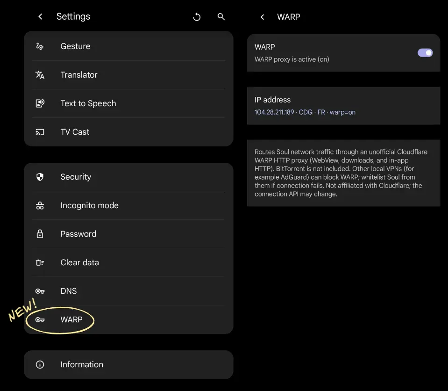Open Gesture settings
This screenshot has height=391, width=448.
click(128, 46)
